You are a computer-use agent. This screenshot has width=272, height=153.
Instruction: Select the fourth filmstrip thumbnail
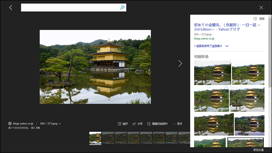(134, 138)
